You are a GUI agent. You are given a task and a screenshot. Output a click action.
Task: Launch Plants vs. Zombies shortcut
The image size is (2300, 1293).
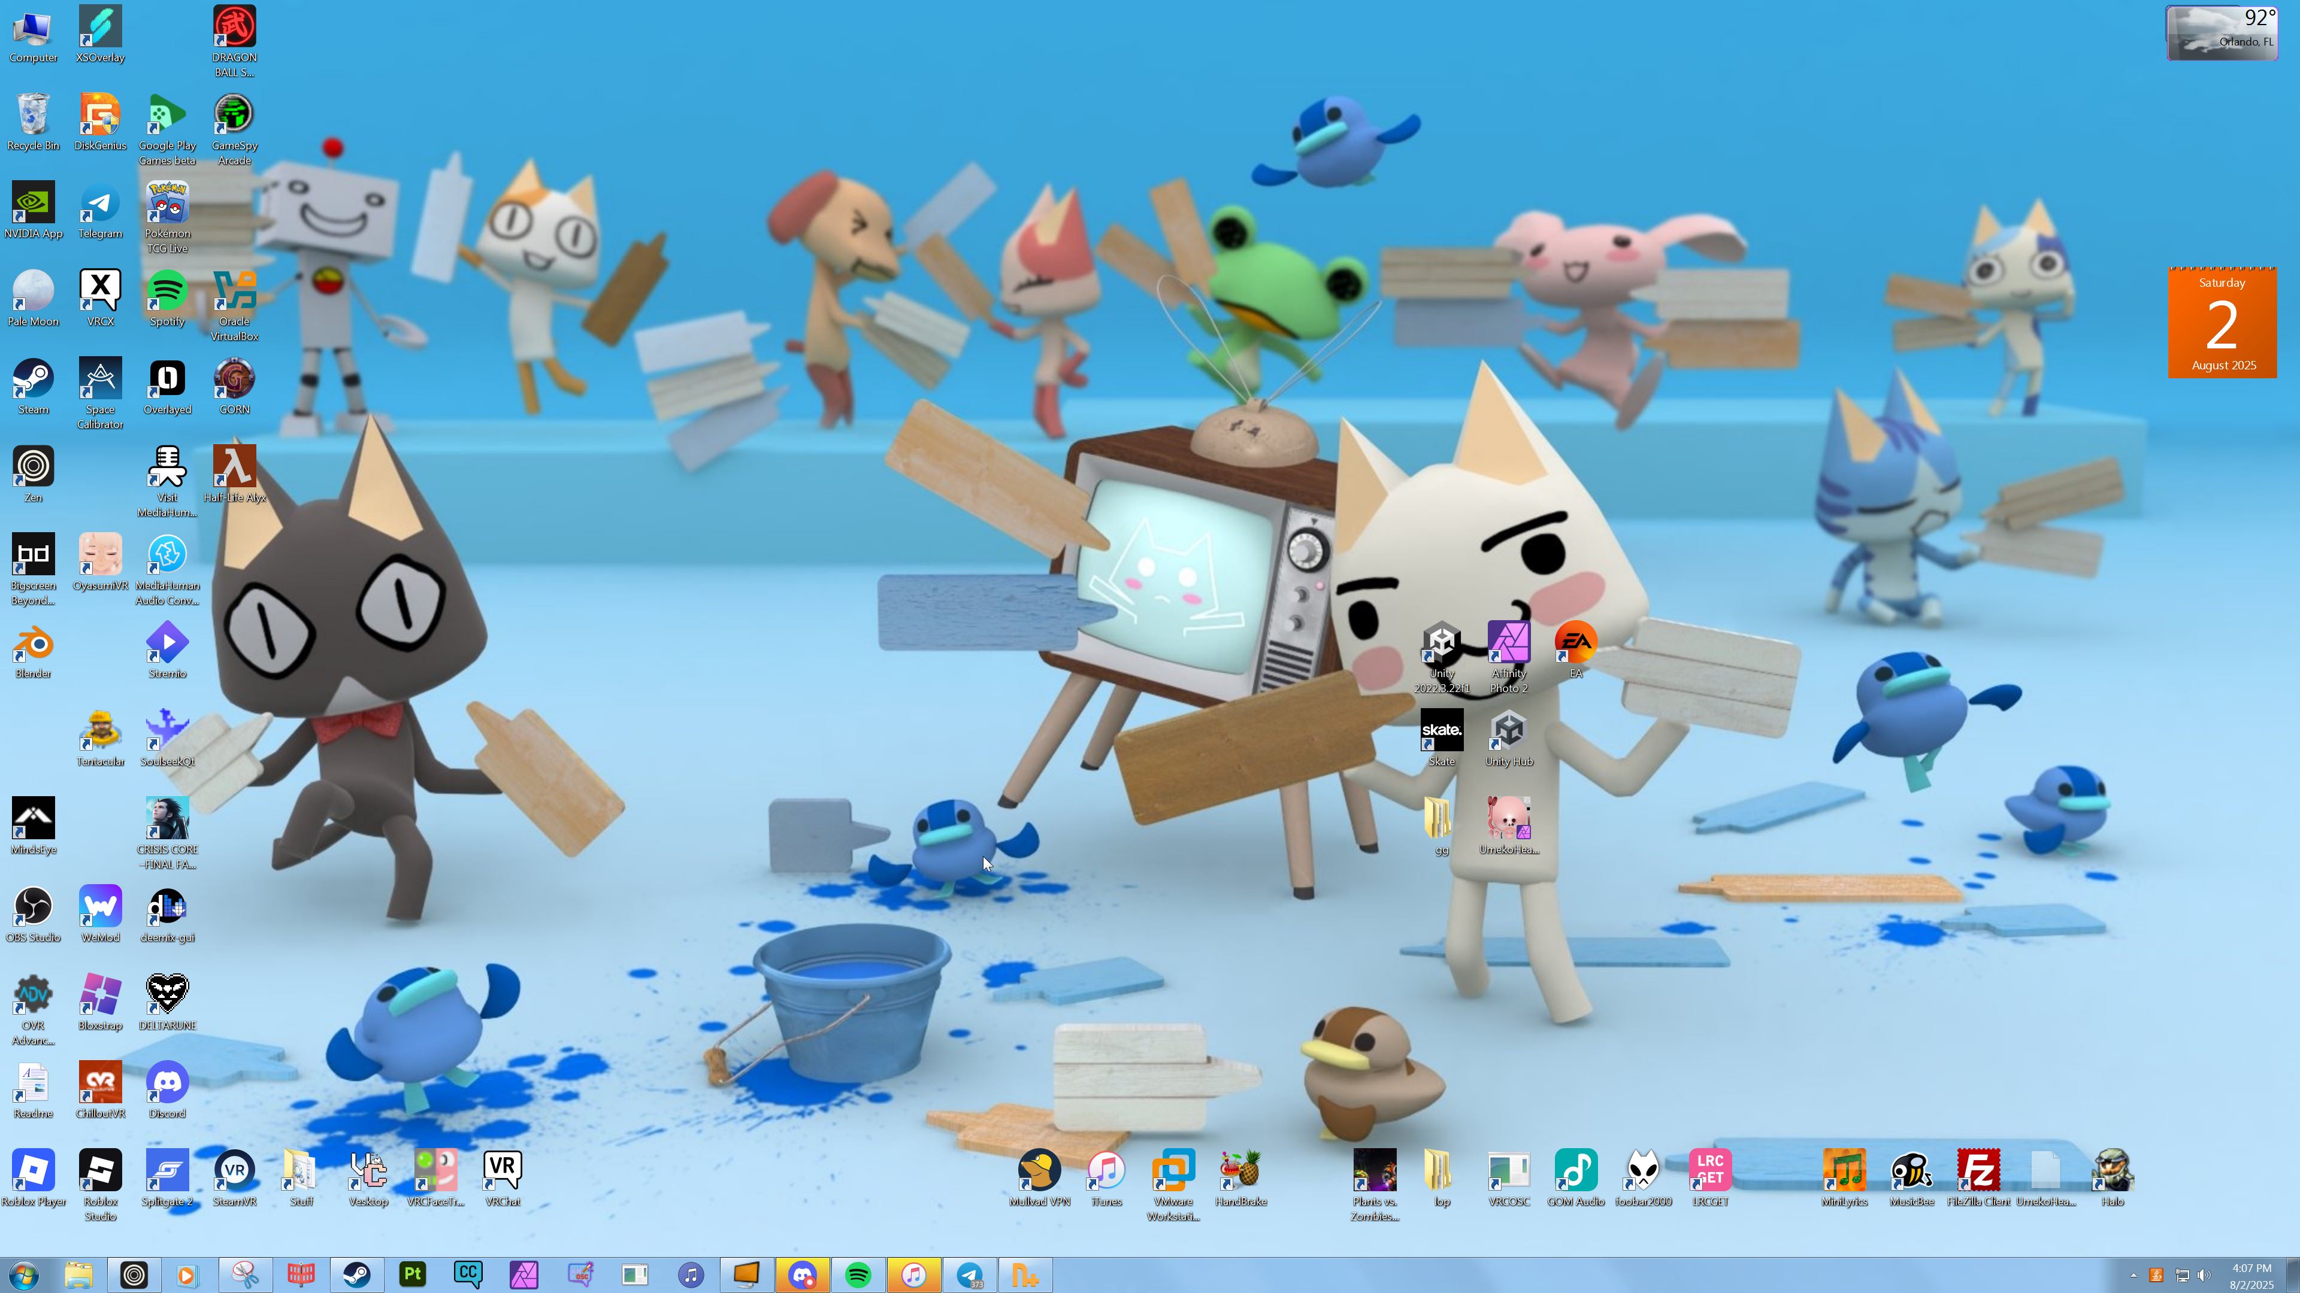[1374, 1186]
